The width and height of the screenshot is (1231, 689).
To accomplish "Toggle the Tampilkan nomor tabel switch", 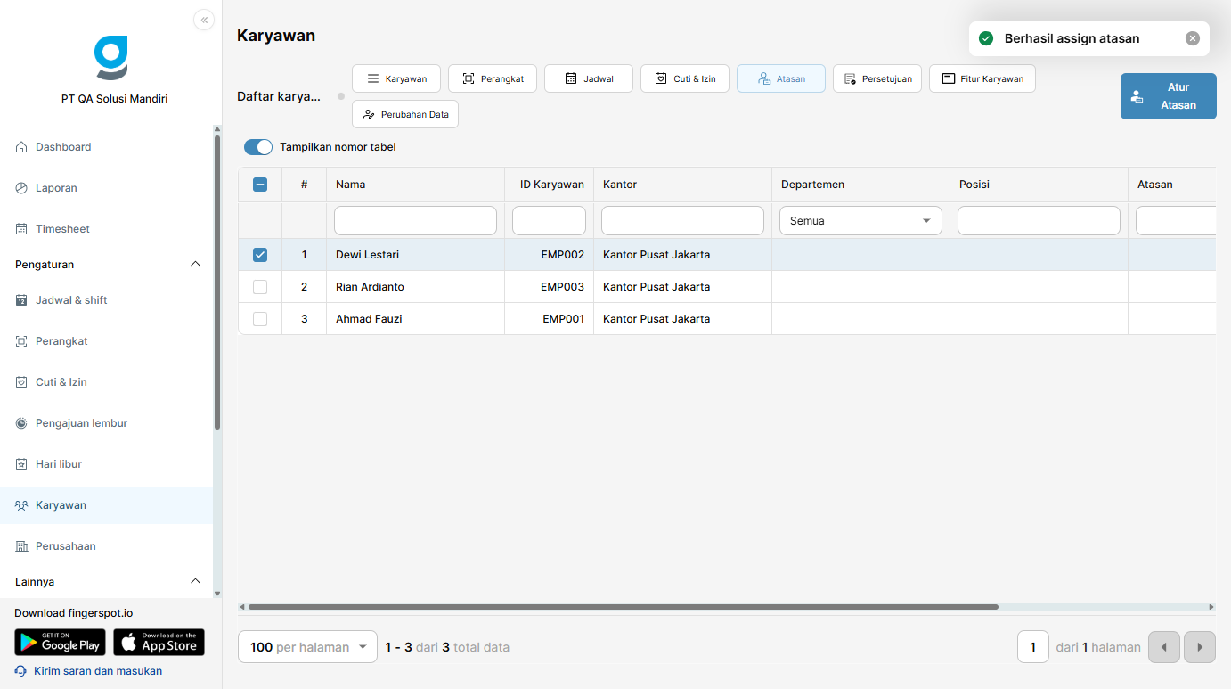I will click(258, 147).
